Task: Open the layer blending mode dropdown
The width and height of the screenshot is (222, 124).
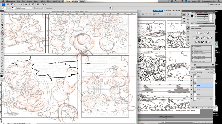Action: (198, 70)
